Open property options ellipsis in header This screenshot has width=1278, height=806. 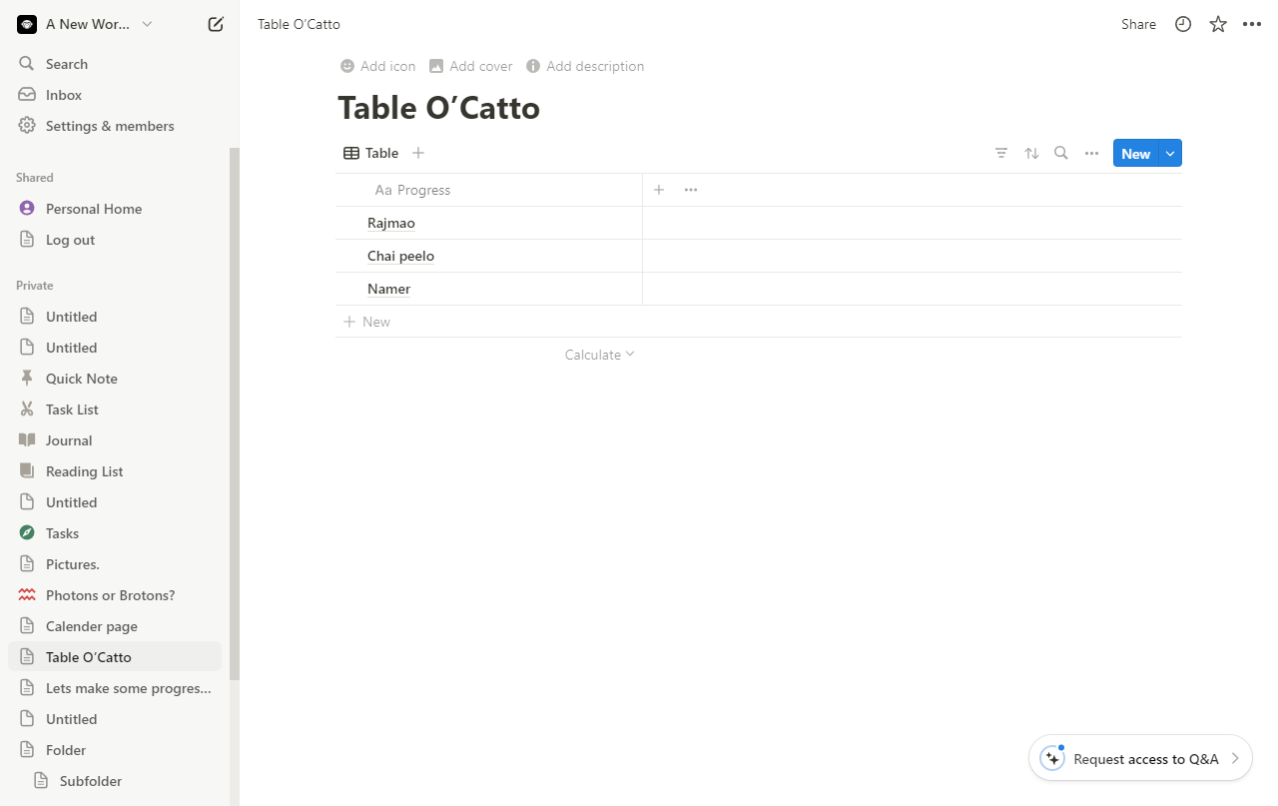pyautogui.click(x=691, y=190)
